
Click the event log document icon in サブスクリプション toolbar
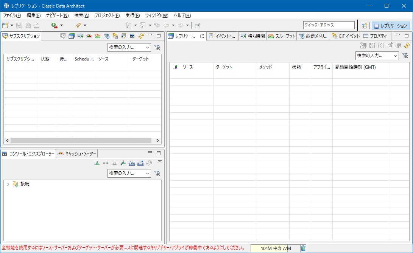[x=123, y=36]
